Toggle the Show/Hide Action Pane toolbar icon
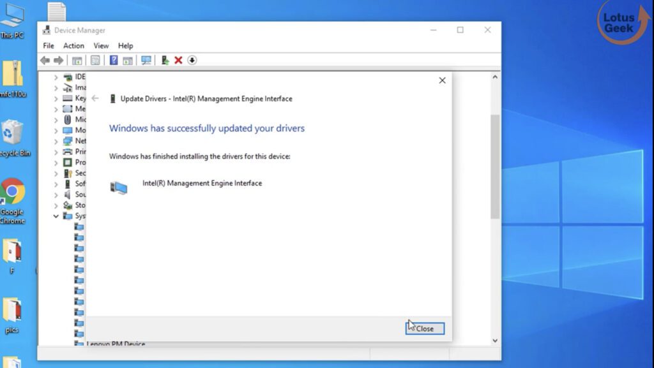Viewport: 654px width, 368px height. (x=128, y=61)
